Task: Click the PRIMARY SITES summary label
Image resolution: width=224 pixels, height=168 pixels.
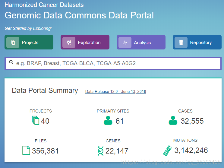Action: [x=113, y=111]
